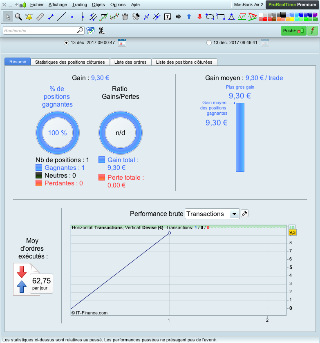The height and width of the screenshot is (343, 320).
Task: Open the wrench and hammer settings tool
Action: (x=136, y=17)
